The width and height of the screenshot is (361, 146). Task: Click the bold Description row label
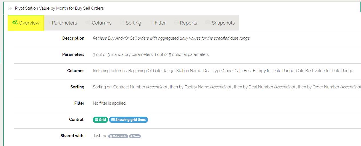tap(73, 38)
